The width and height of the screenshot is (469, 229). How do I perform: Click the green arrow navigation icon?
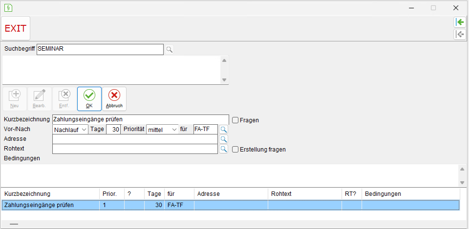460,22
